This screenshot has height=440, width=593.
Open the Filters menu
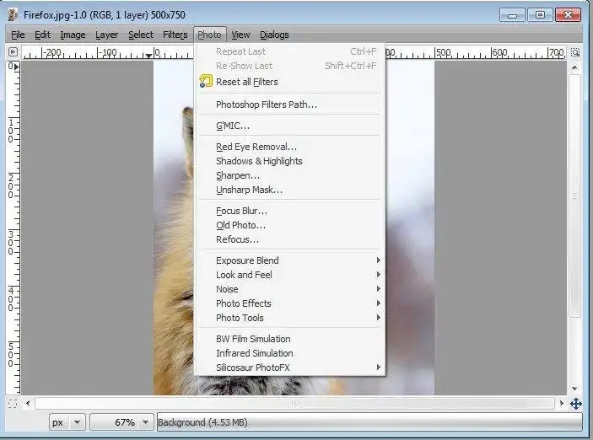(175, 35)
